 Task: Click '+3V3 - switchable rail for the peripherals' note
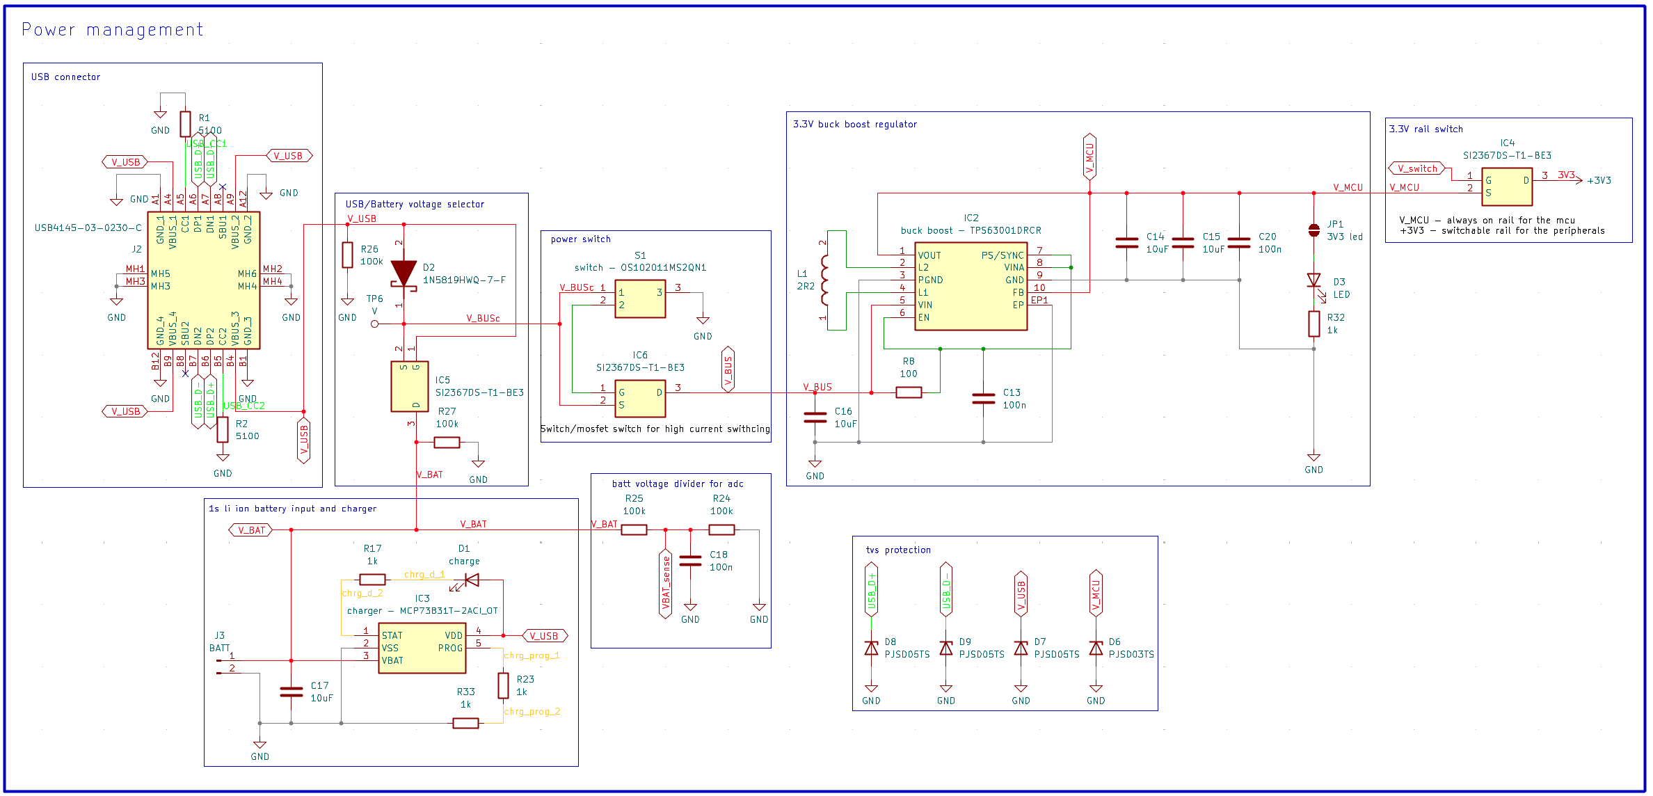point(1502,230)
